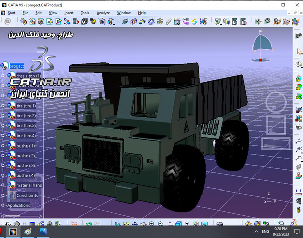This screenshot has height=238, width=303.
Task: Apply a Contact Constraint
Action: (x=134, y=21)
